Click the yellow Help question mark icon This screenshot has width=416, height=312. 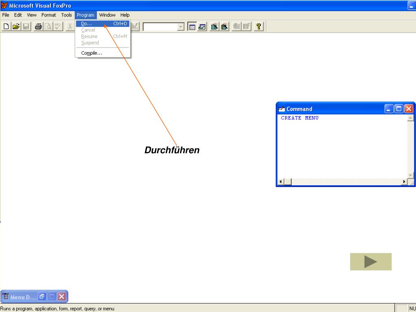click(259, 26)
